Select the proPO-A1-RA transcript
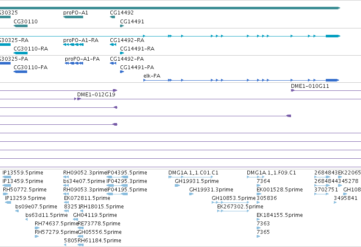Screen dimensions: 361x247 [73, 45]
